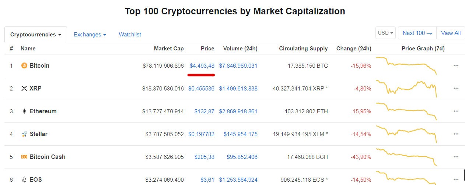Open the Bitcoin price link $4.493,48
Viewport: 465px width, 185px height.
tap(202, 66)
